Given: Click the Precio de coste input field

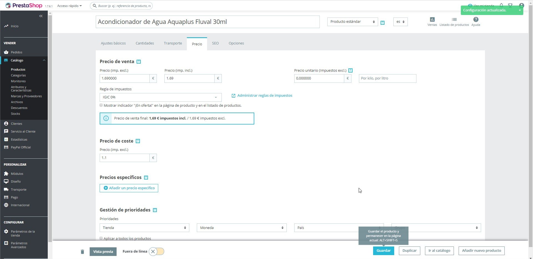Looking at the screenshot, I should coord(124,158).
